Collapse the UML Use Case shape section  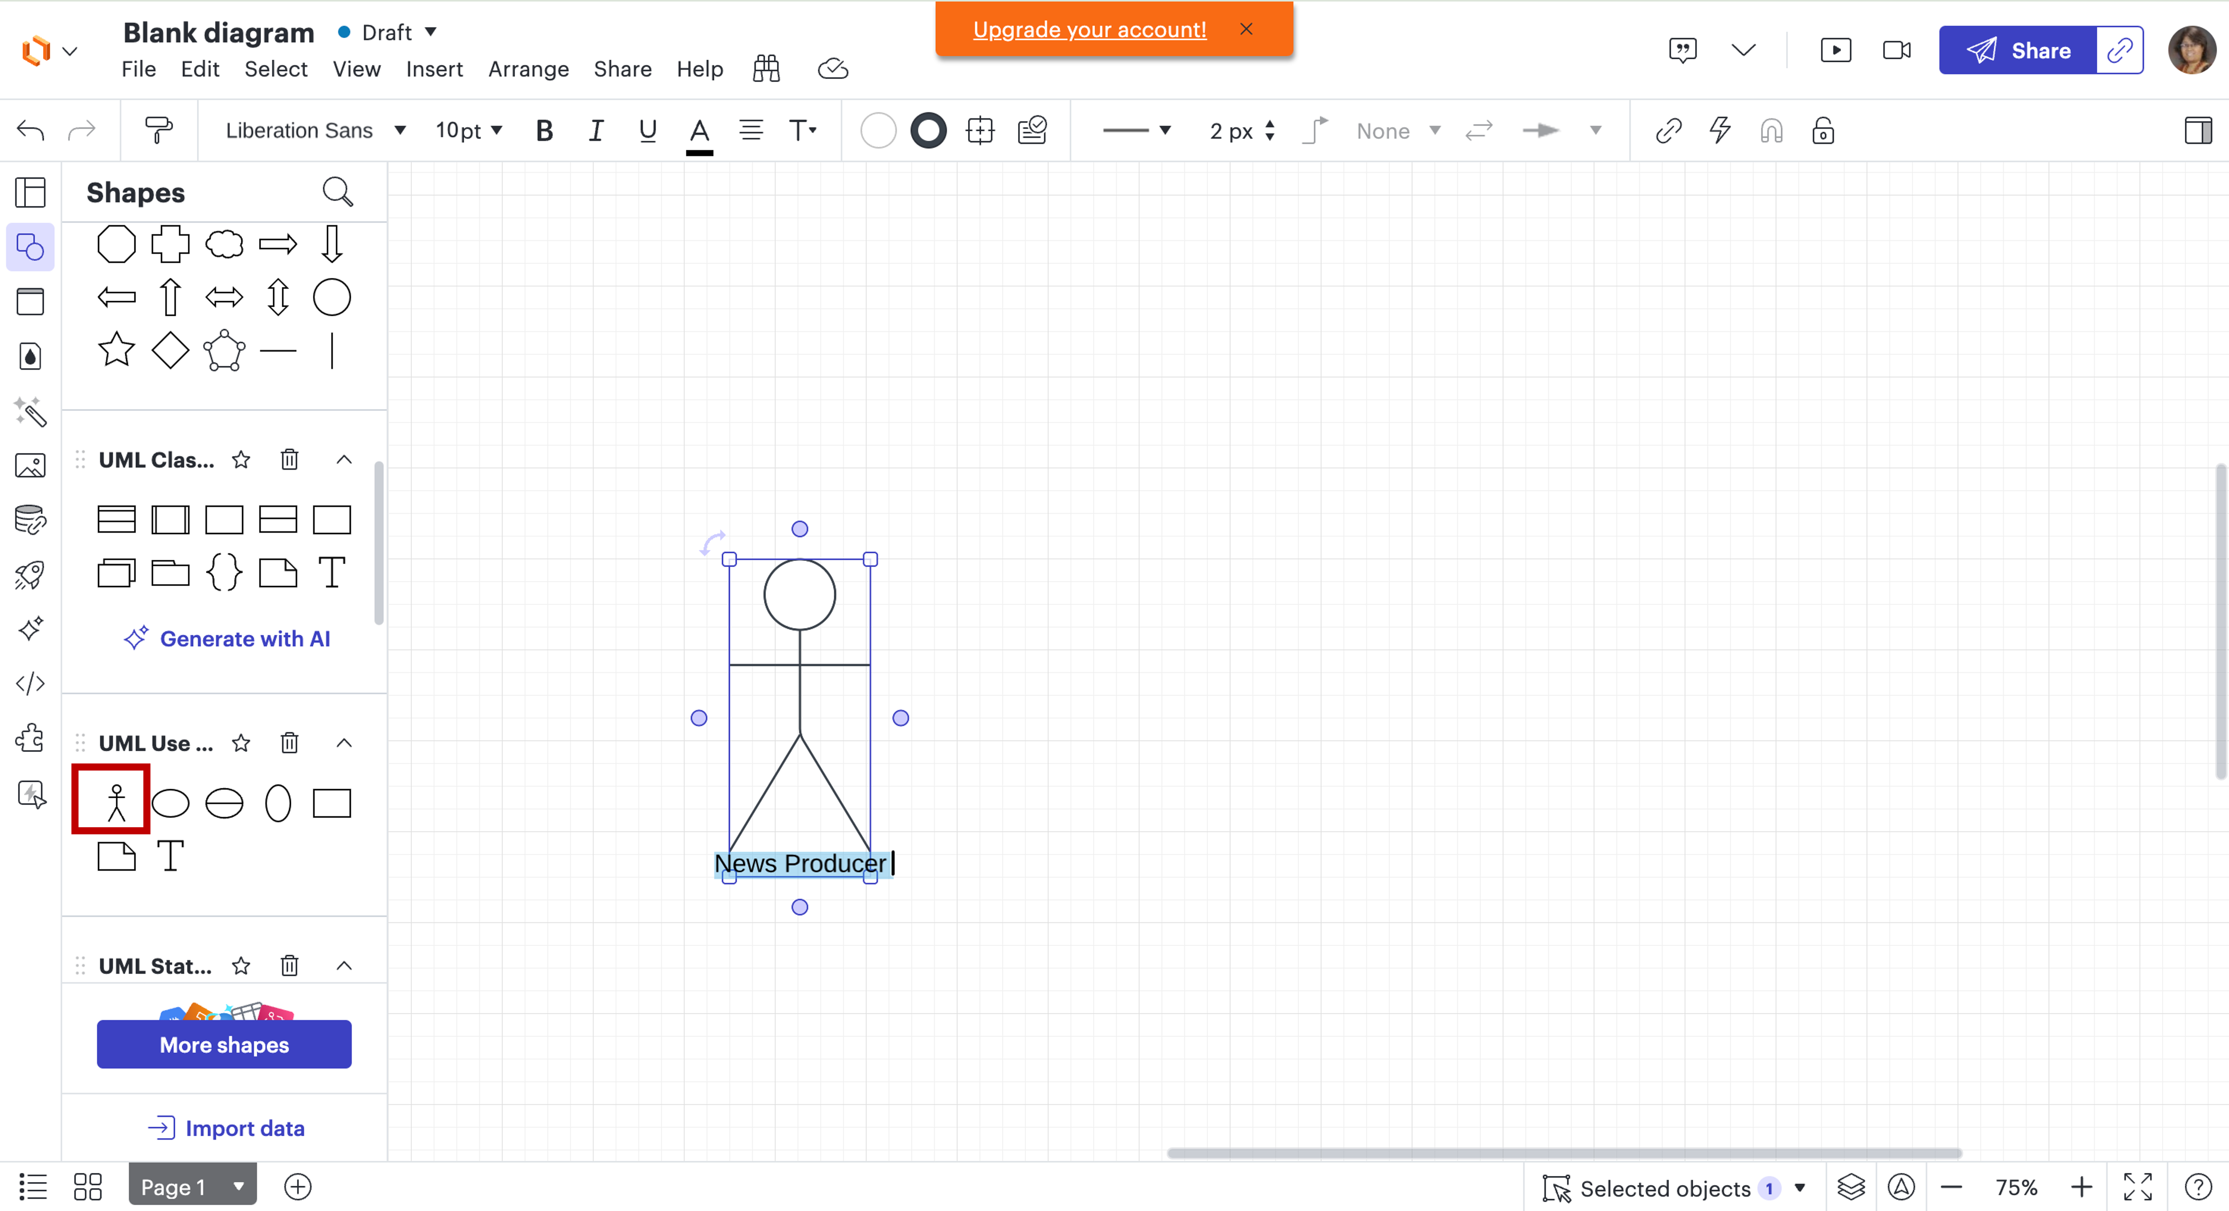pos(344,742)
